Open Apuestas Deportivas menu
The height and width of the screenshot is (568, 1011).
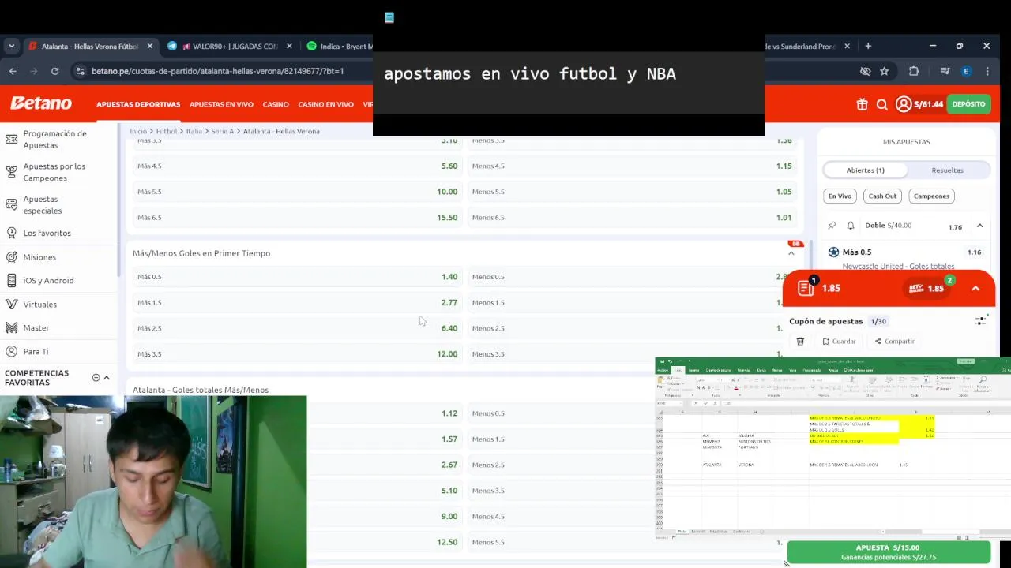[x=138, y=104]
